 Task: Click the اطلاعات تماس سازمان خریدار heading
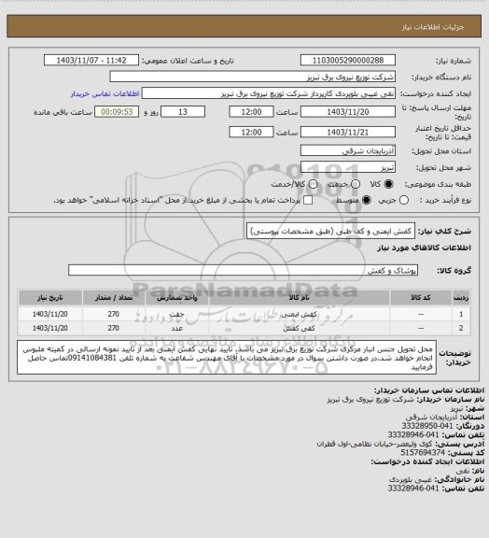[429, 390]
